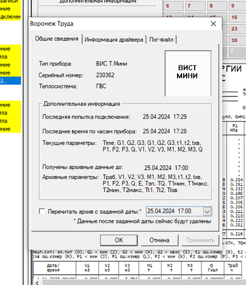The width and height of the screenshot is (246, 285).
Task: Click the M3 т column header
Action: click(191, 268)
